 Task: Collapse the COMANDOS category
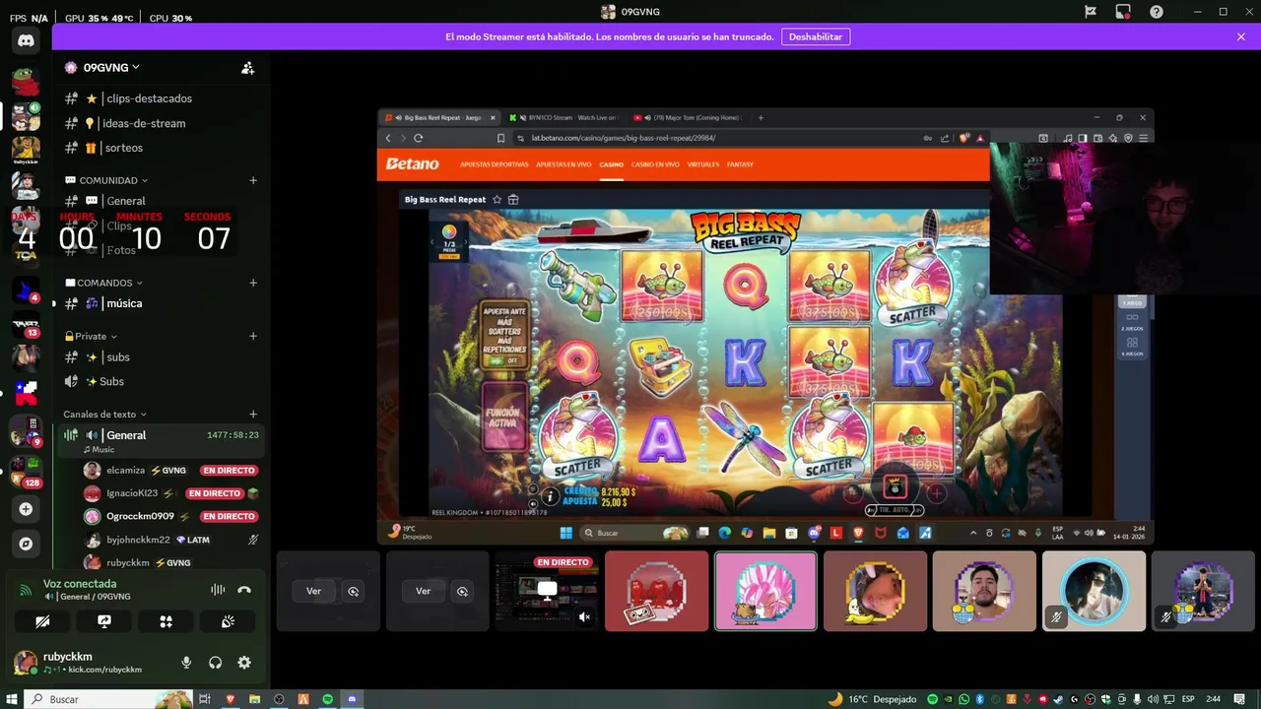point(103,283)
